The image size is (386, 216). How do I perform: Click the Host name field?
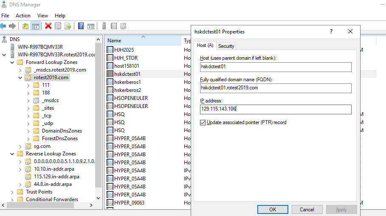[276, 67]
